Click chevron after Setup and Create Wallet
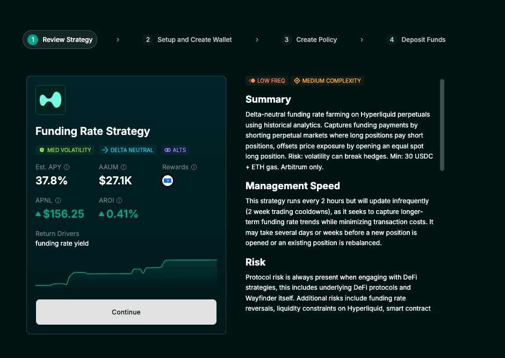 pyautogui.click(x=257, y=40)
